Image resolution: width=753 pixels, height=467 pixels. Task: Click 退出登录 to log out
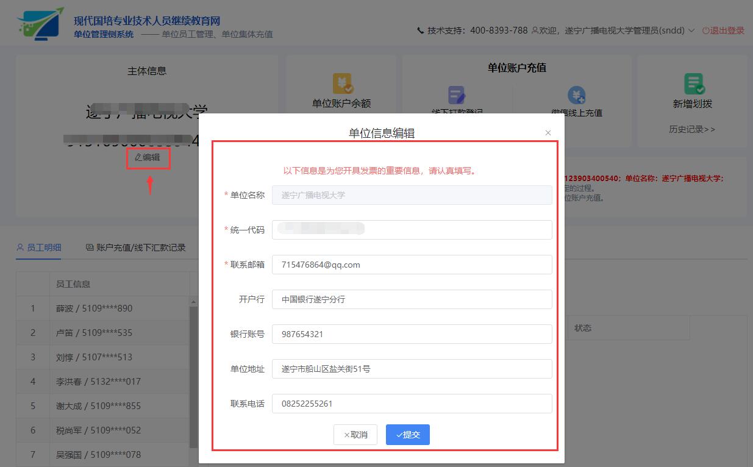tap(723, 30)
